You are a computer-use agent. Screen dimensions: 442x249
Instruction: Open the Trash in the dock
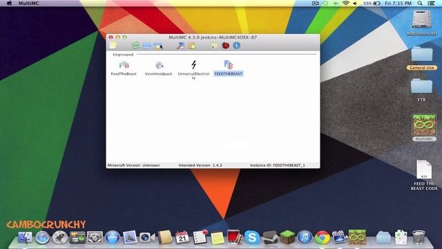(419, 237)
